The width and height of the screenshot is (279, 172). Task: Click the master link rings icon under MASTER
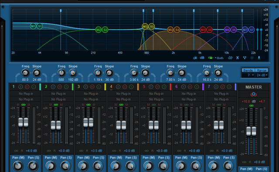pyautogui.click(x=254, y=94)
